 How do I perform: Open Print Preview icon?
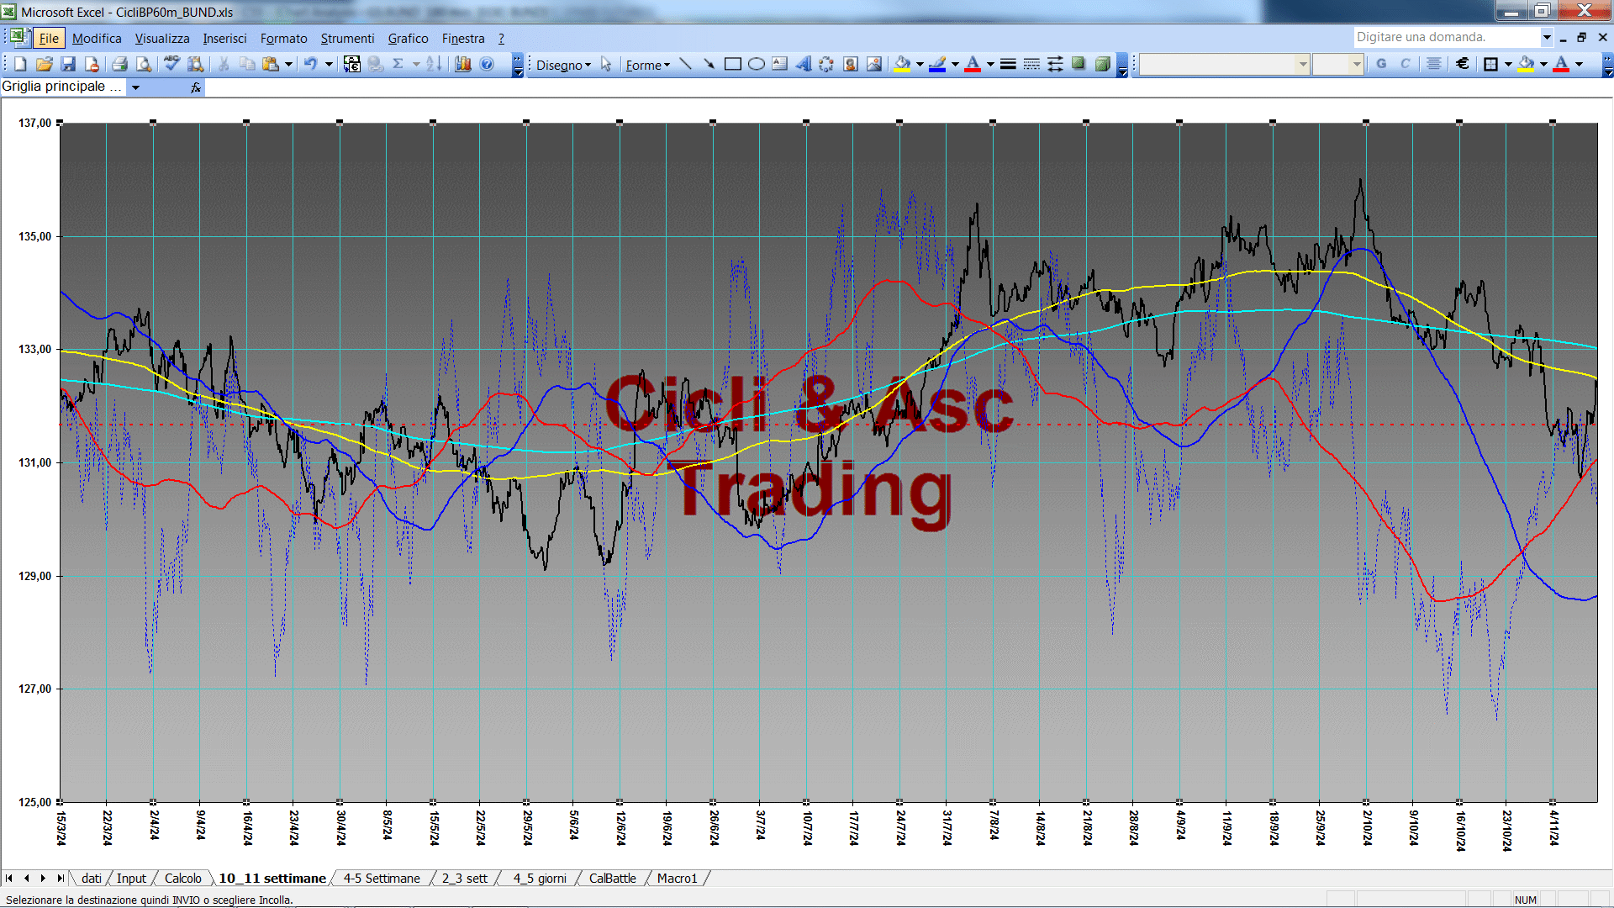coord(144,64)
